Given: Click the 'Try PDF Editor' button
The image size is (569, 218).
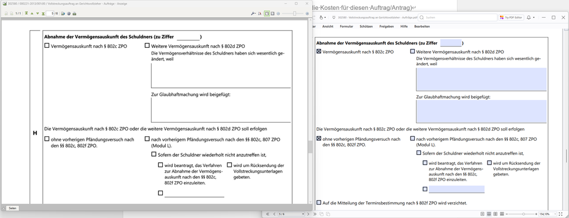Looking at the screenshot, I should (511, 18).
